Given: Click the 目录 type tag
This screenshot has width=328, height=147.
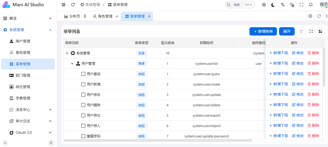Looking at the screenshot, I should [141, 53].
